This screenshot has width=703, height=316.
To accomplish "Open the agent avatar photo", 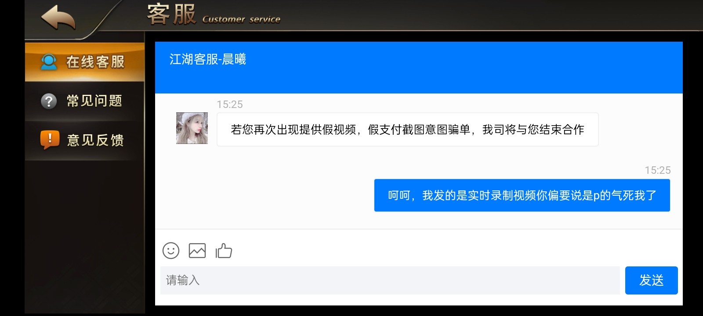I will coord(192,128).
